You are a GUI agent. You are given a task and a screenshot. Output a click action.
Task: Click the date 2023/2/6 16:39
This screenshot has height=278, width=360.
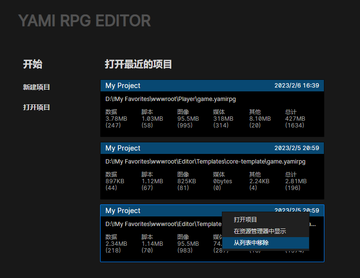296,86
